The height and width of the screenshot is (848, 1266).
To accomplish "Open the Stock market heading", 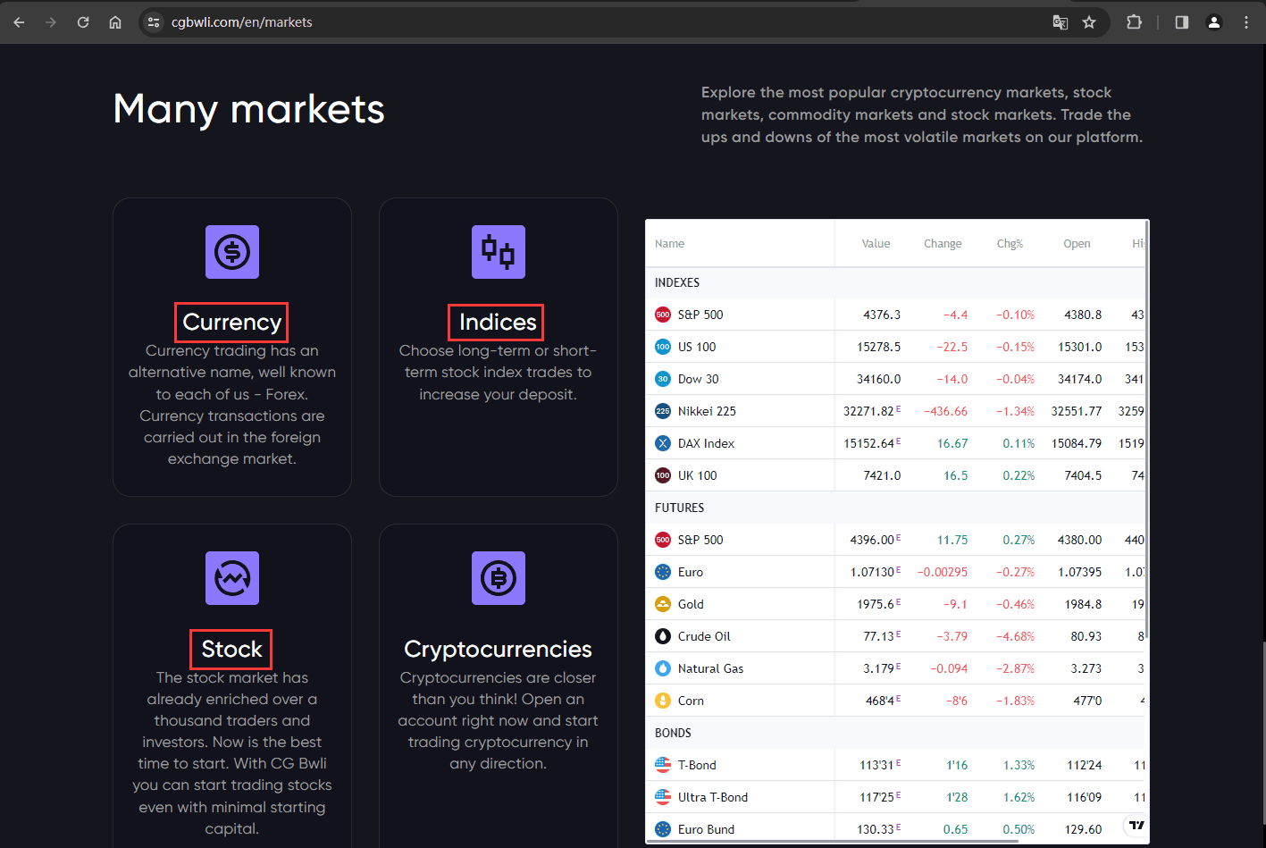I will point(232,649).
